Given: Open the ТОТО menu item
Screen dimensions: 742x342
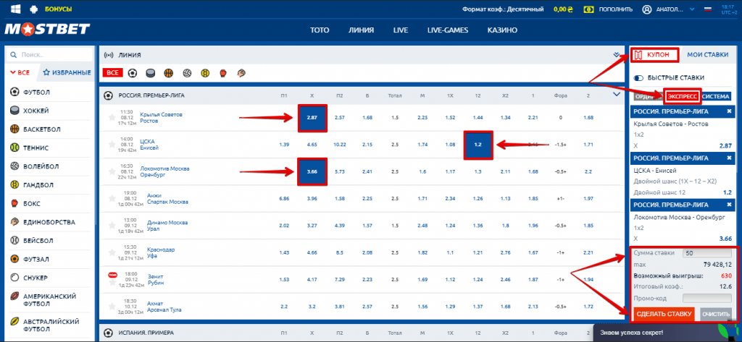Looking at the screenshot, I should point(320,30).
